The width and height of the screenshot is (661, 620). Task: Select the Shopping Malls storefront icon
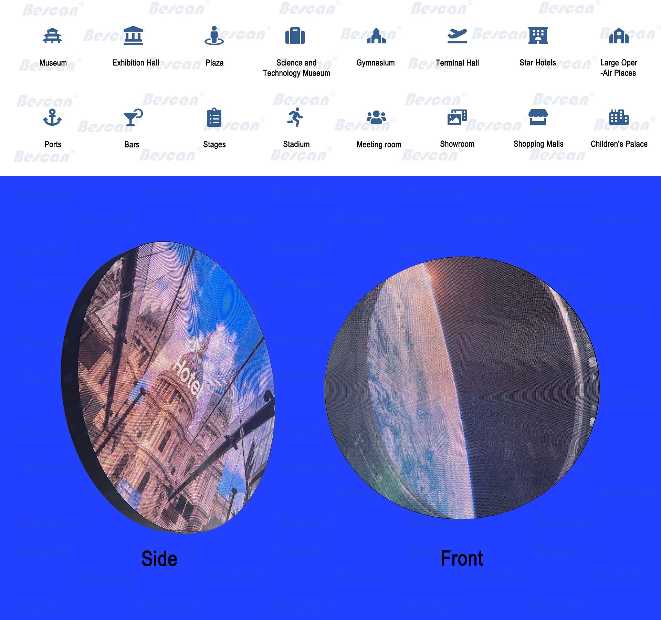click(537, 117)
